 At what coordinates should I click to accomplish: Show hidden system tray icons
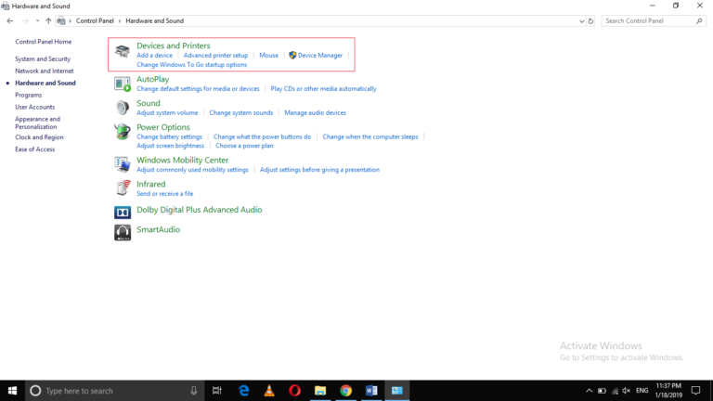[590, 391]
